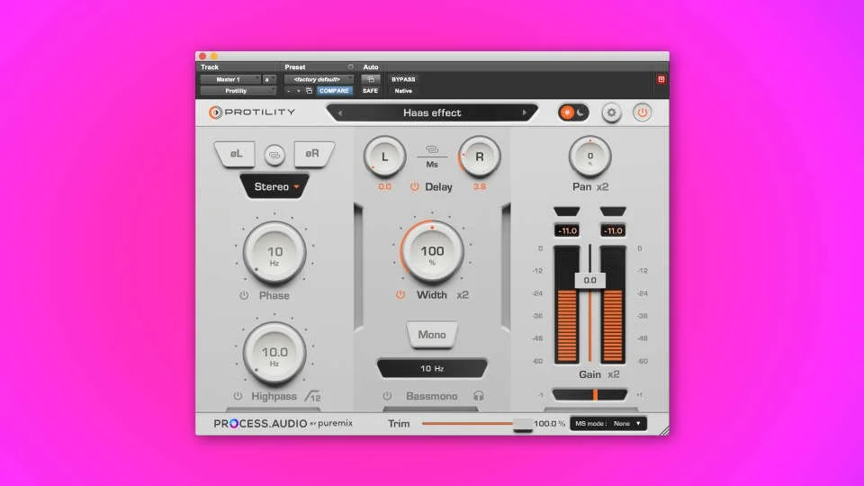The width and height of the screenshot is (864, 486).
Task: Click the window resize grip icon
Action: (664, 430)
